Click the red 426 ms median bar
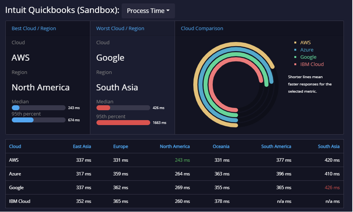353x212 pixels. click(x=103, y=108)
